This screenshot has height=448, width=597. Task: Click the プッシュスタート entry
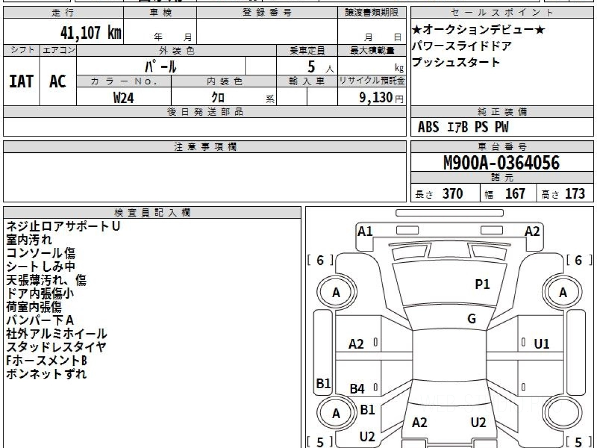click(x=456, y=63)
